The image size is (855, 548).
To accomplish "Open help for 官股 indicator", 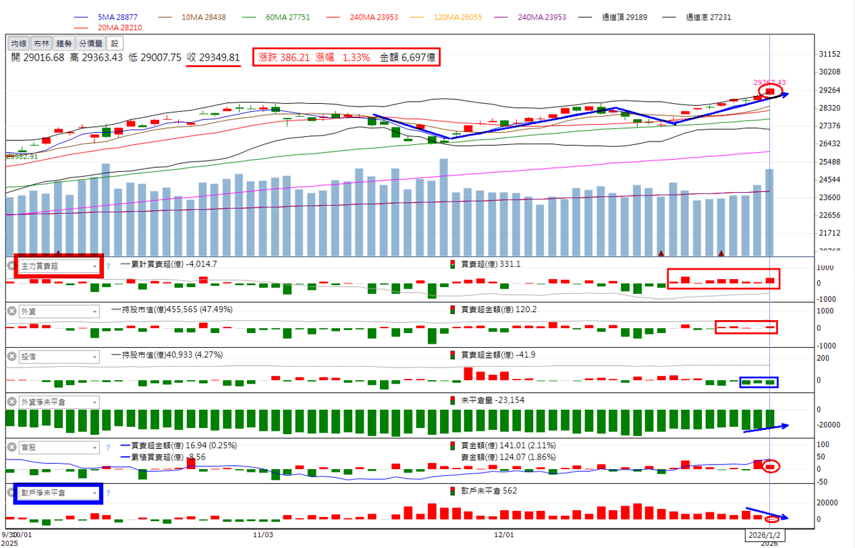I will (x=108, y=447).
